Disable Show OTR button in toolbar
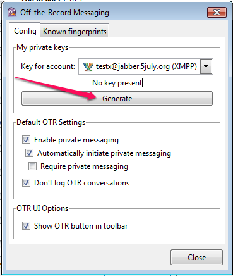The image size is (233, 276). (26, 226)
